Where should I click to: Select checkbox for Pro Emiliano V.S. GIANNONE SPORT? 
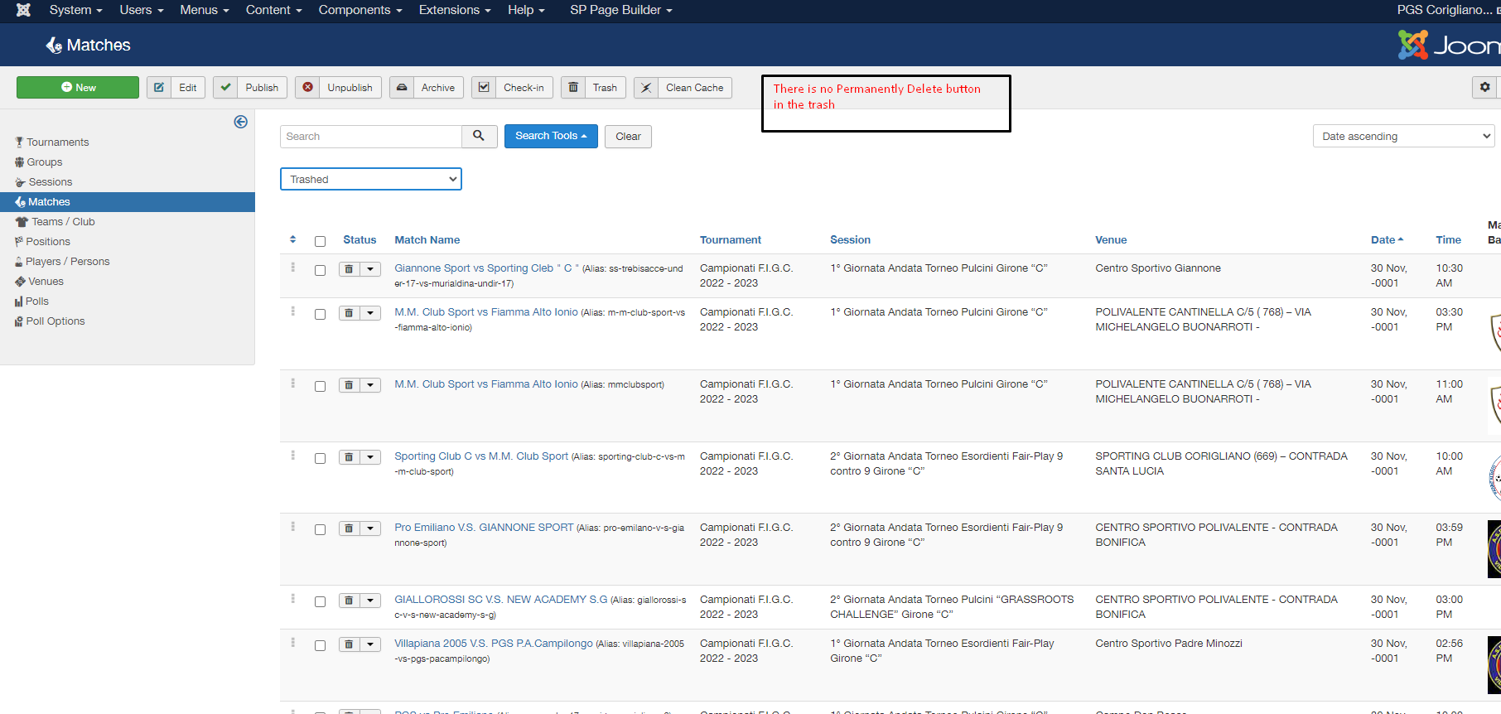(x=320, y=529)
